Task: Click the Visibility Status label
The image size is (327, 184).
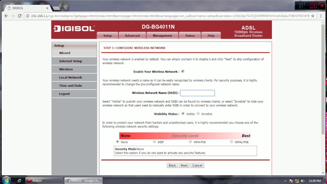Action: pos(167,114)
